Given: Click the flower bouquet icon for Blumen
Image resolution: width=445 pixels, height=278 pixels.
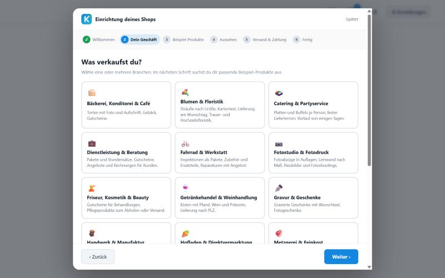Looking at the screenshot, I should pos(185,92).
